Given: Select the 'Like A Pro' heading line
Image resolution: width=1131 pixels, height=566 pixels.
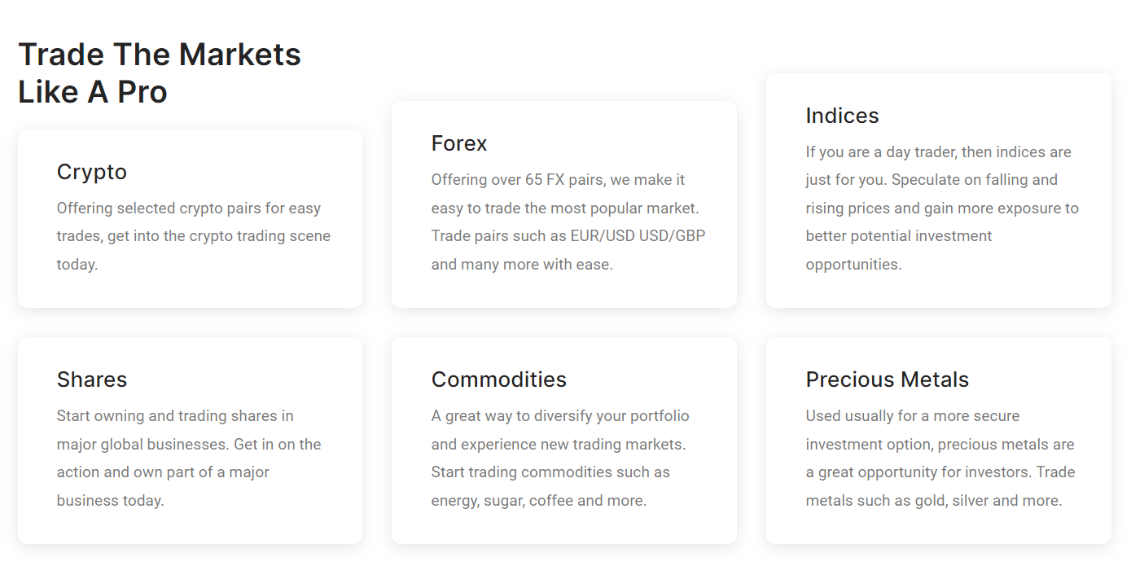Looking at the screenshot, I should pos(93,92).
